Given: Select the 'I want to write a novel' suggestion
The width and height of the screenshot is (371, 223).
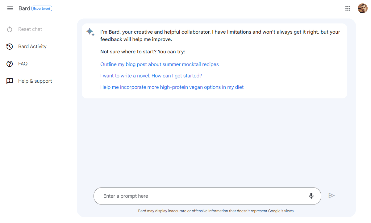Looking at the screenshot, I should point(151,76).
